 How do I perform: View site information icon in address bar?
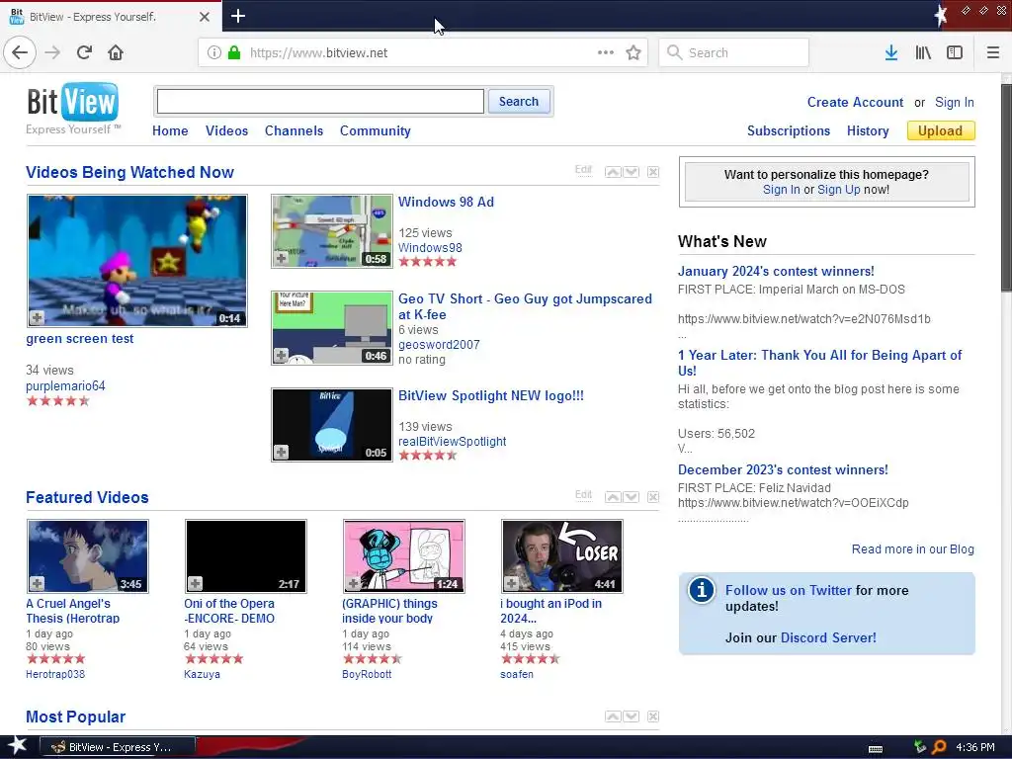tap(213, 52)
